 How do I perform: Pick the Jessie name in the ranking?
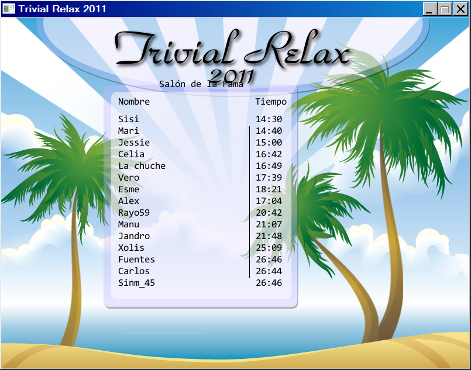click(134, 143)
